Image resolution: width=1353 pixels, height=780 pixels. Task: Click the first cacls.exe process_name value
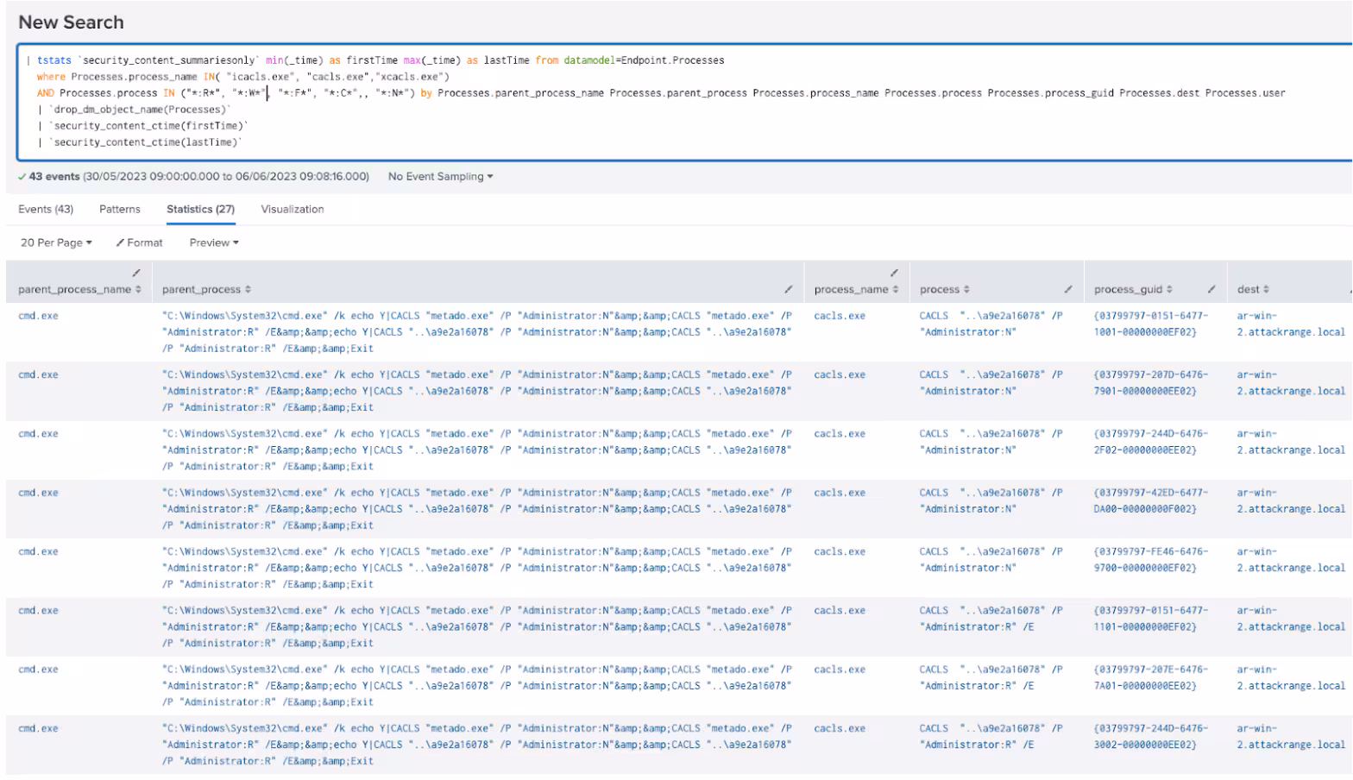(839, 317)
